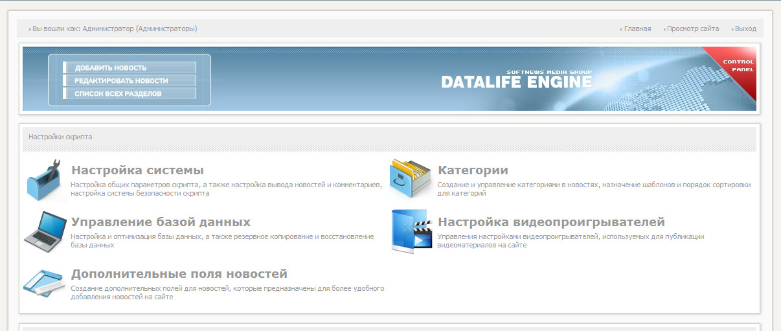Select the Редактировать новости banner button
Viewport: 781px width, 331px height.
pyautogui.click(x=130, y=80)
